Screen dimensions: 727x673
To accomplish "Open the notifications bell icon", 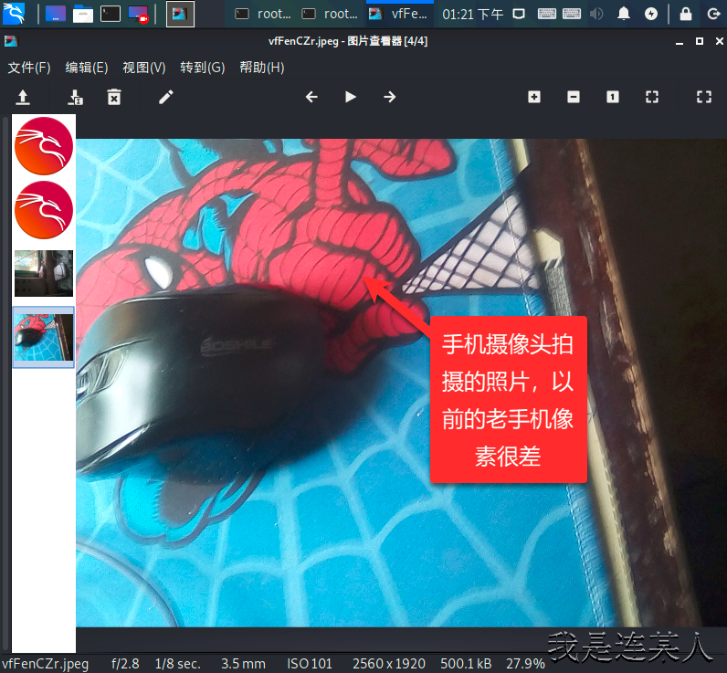I will click(624, 14).
